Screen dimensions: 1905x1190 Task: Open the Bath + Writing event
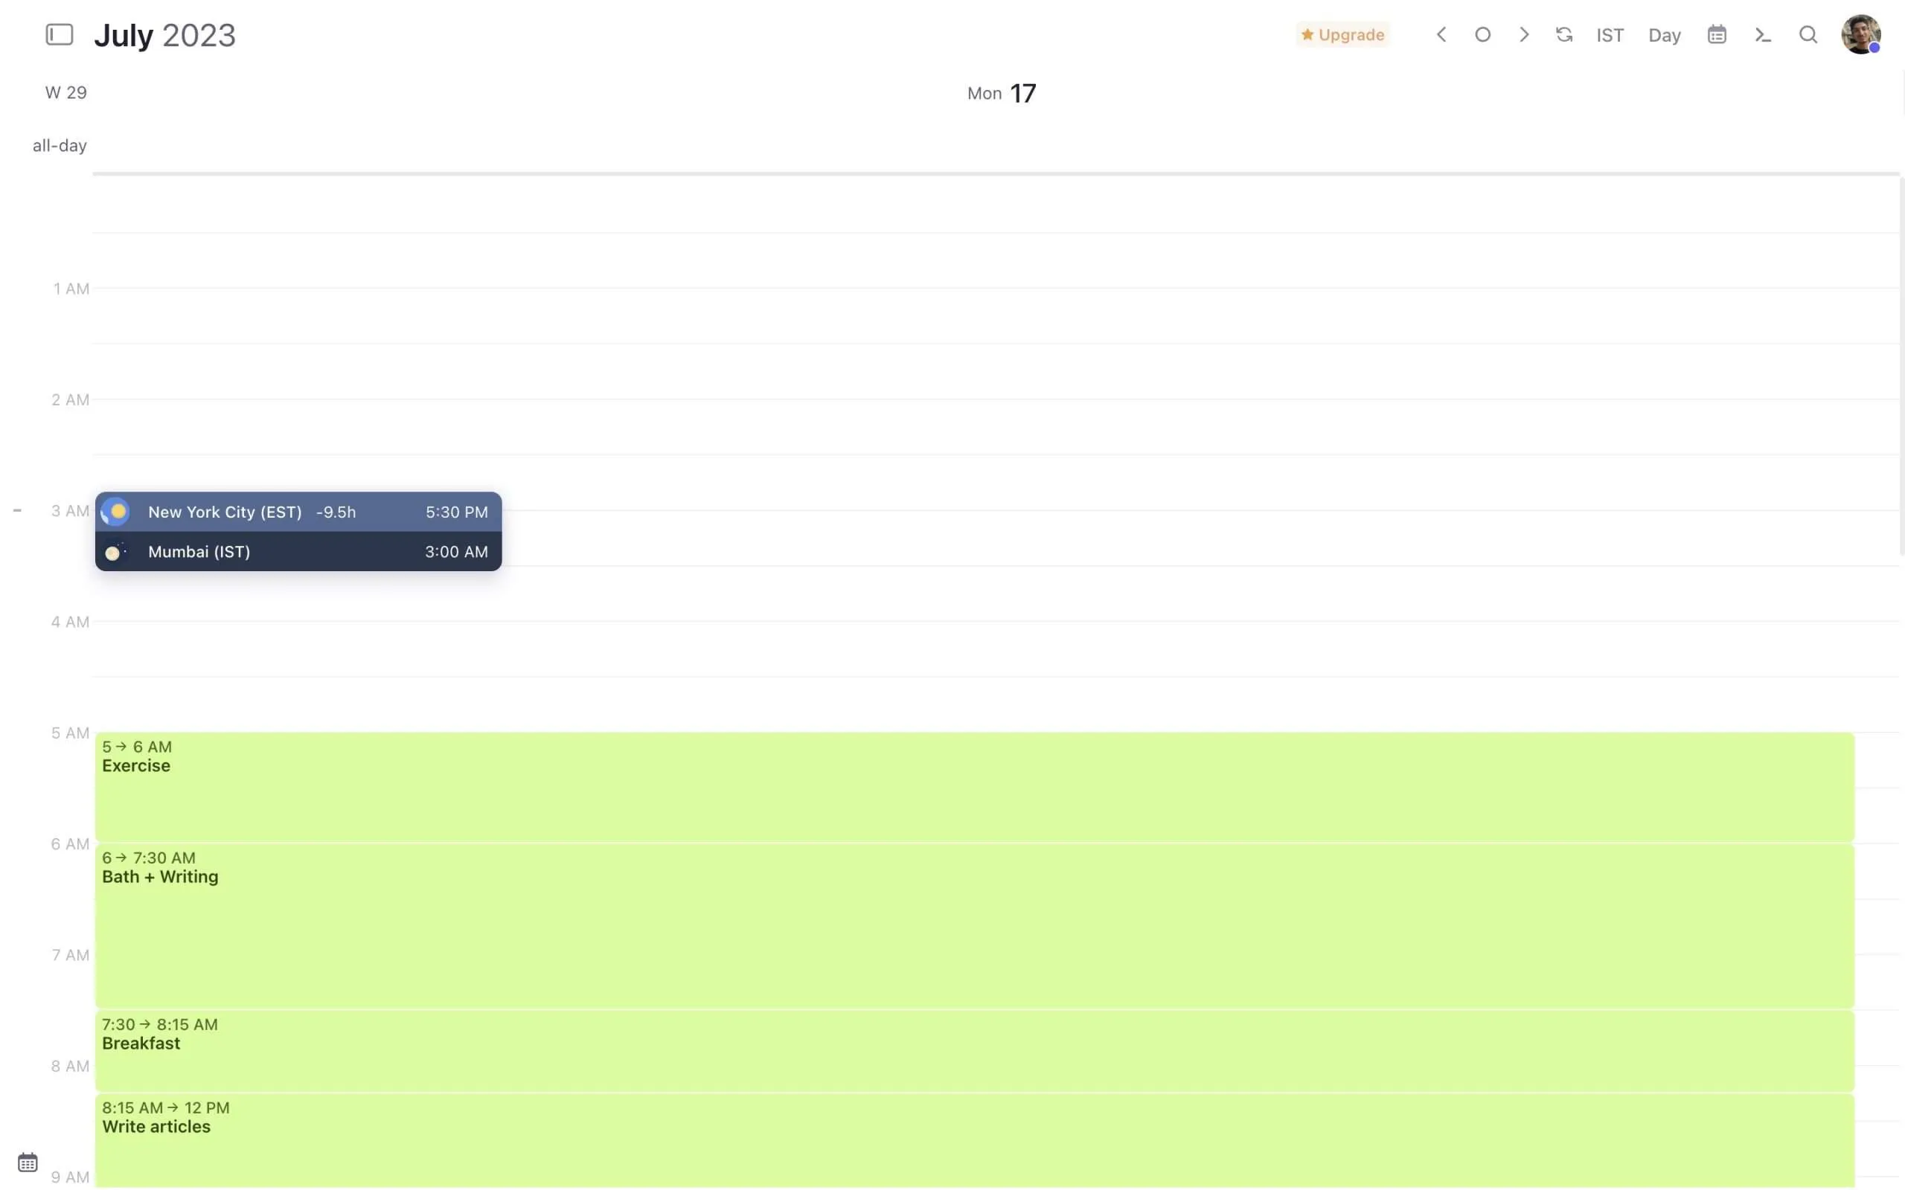975,925
